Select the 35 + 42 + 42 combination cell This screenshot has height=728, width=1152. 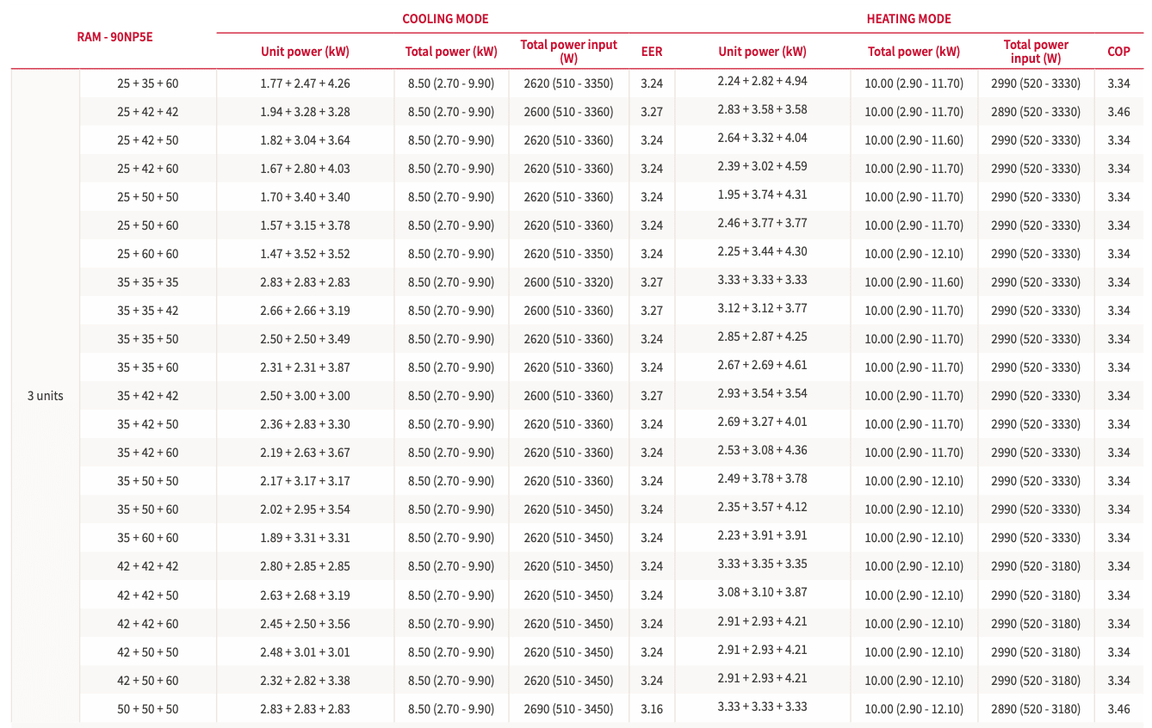pyautogui.click(x=148, y=396)
